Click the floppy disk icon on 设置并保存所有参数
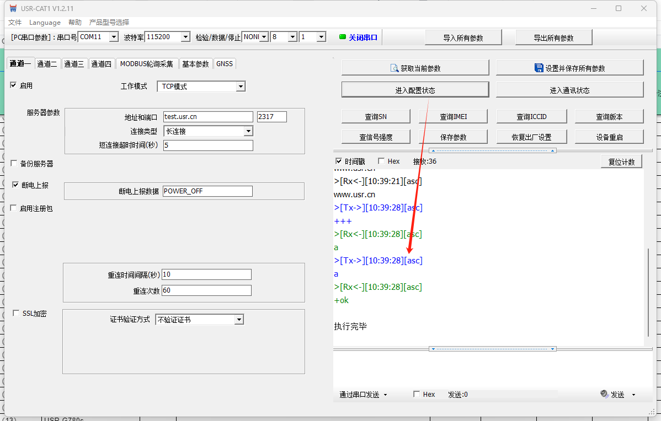This screenshot has height=421, width=661. pos(539,68)
